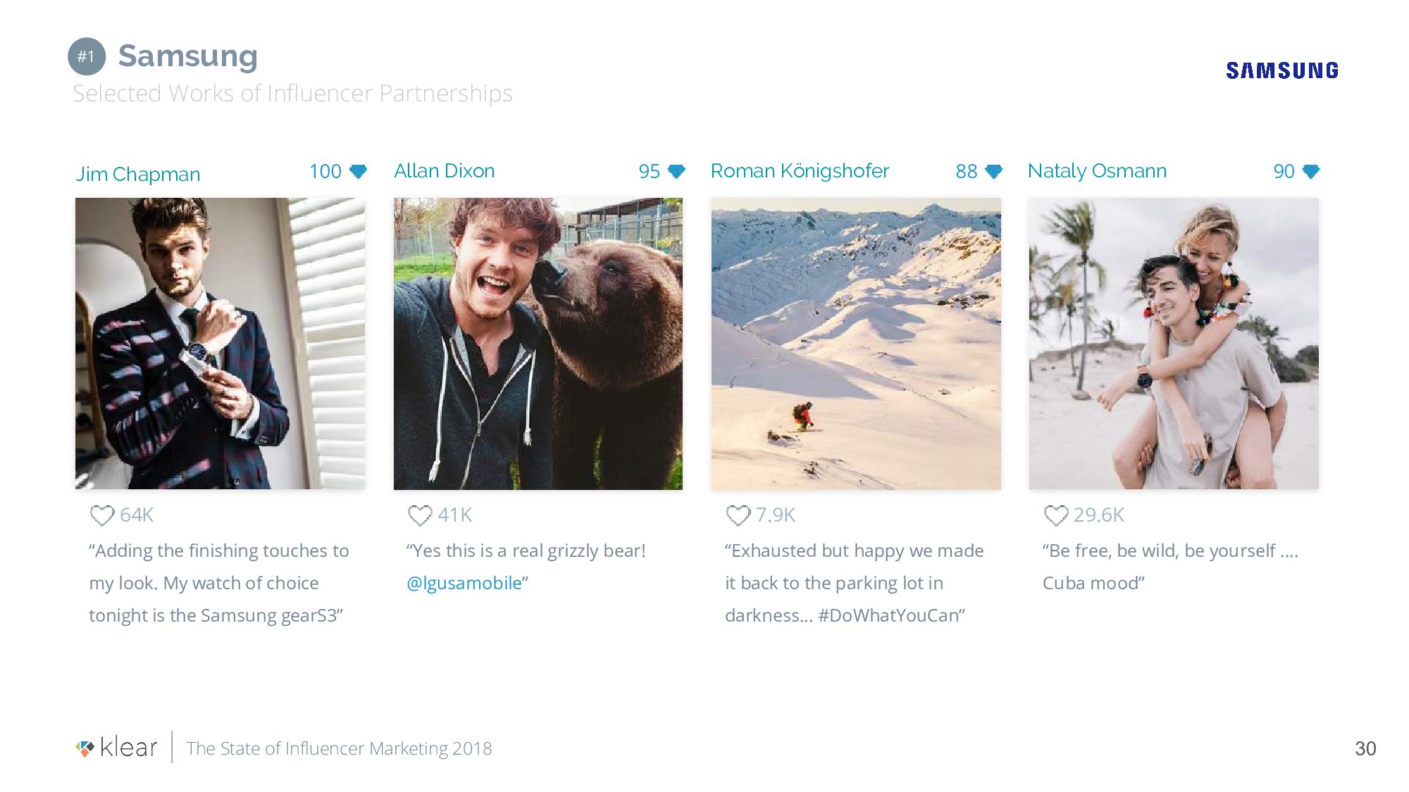
Task: Click the heart icon beside 41K
Action: (x=420, y=515)
